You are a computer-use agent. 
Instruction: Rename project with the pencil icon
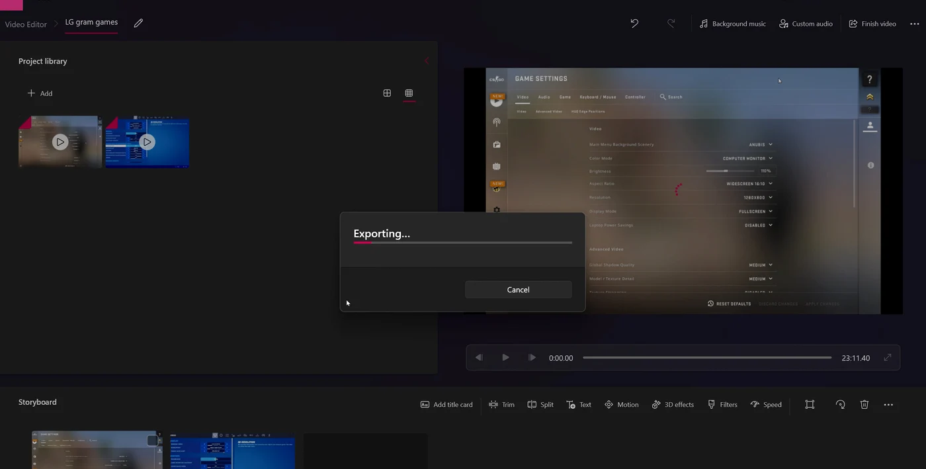138,23
